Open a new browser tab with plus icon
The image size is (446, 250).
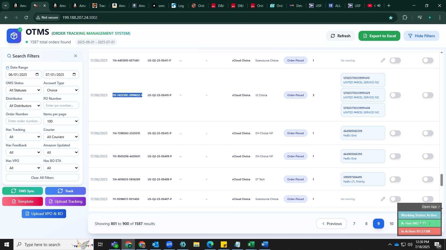[x=389, y=6]
